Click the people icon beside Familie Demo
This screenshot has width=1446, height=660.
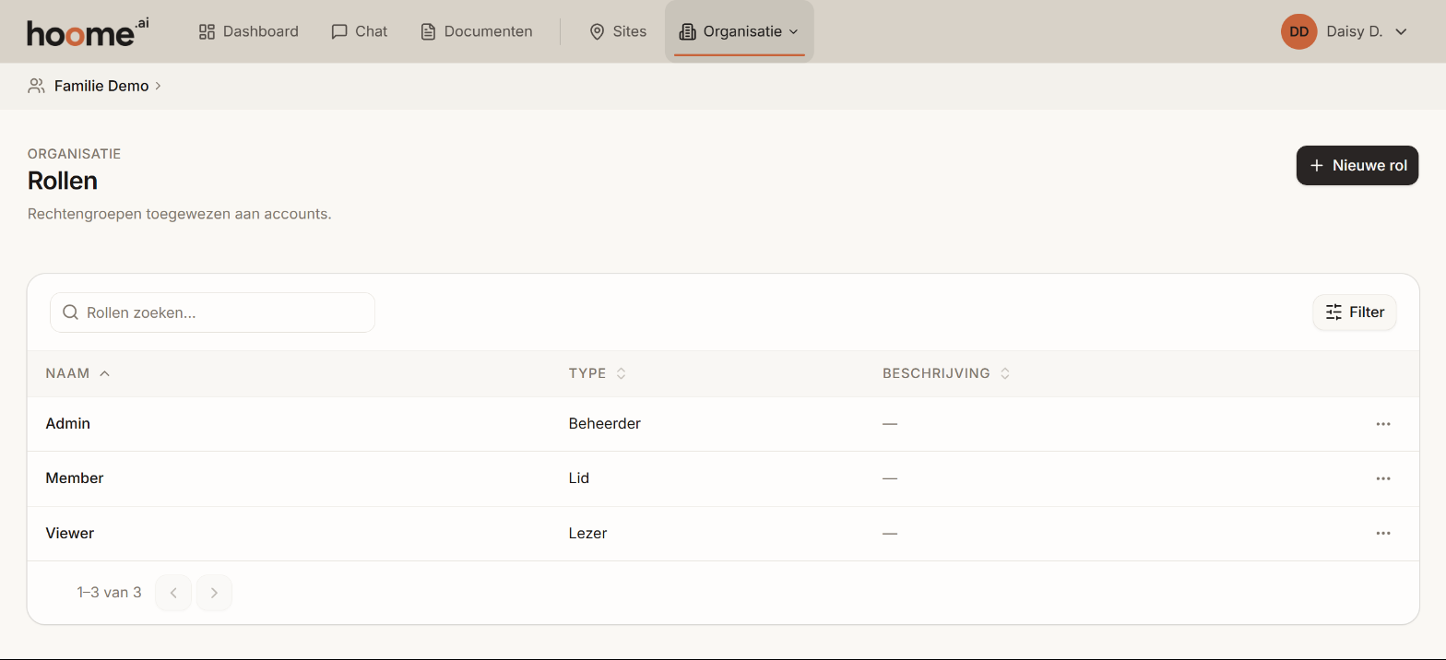click(x=37, y=86)
